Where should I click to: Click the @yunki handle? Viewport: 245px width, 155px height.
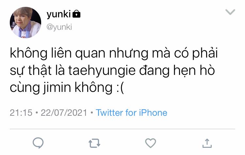click(59, 27)
